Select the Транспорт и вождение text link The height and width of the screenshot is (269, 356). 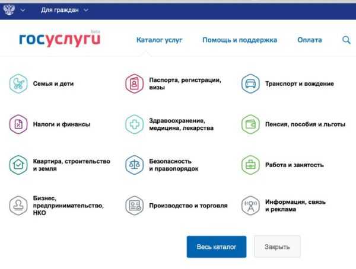[300, 84]
